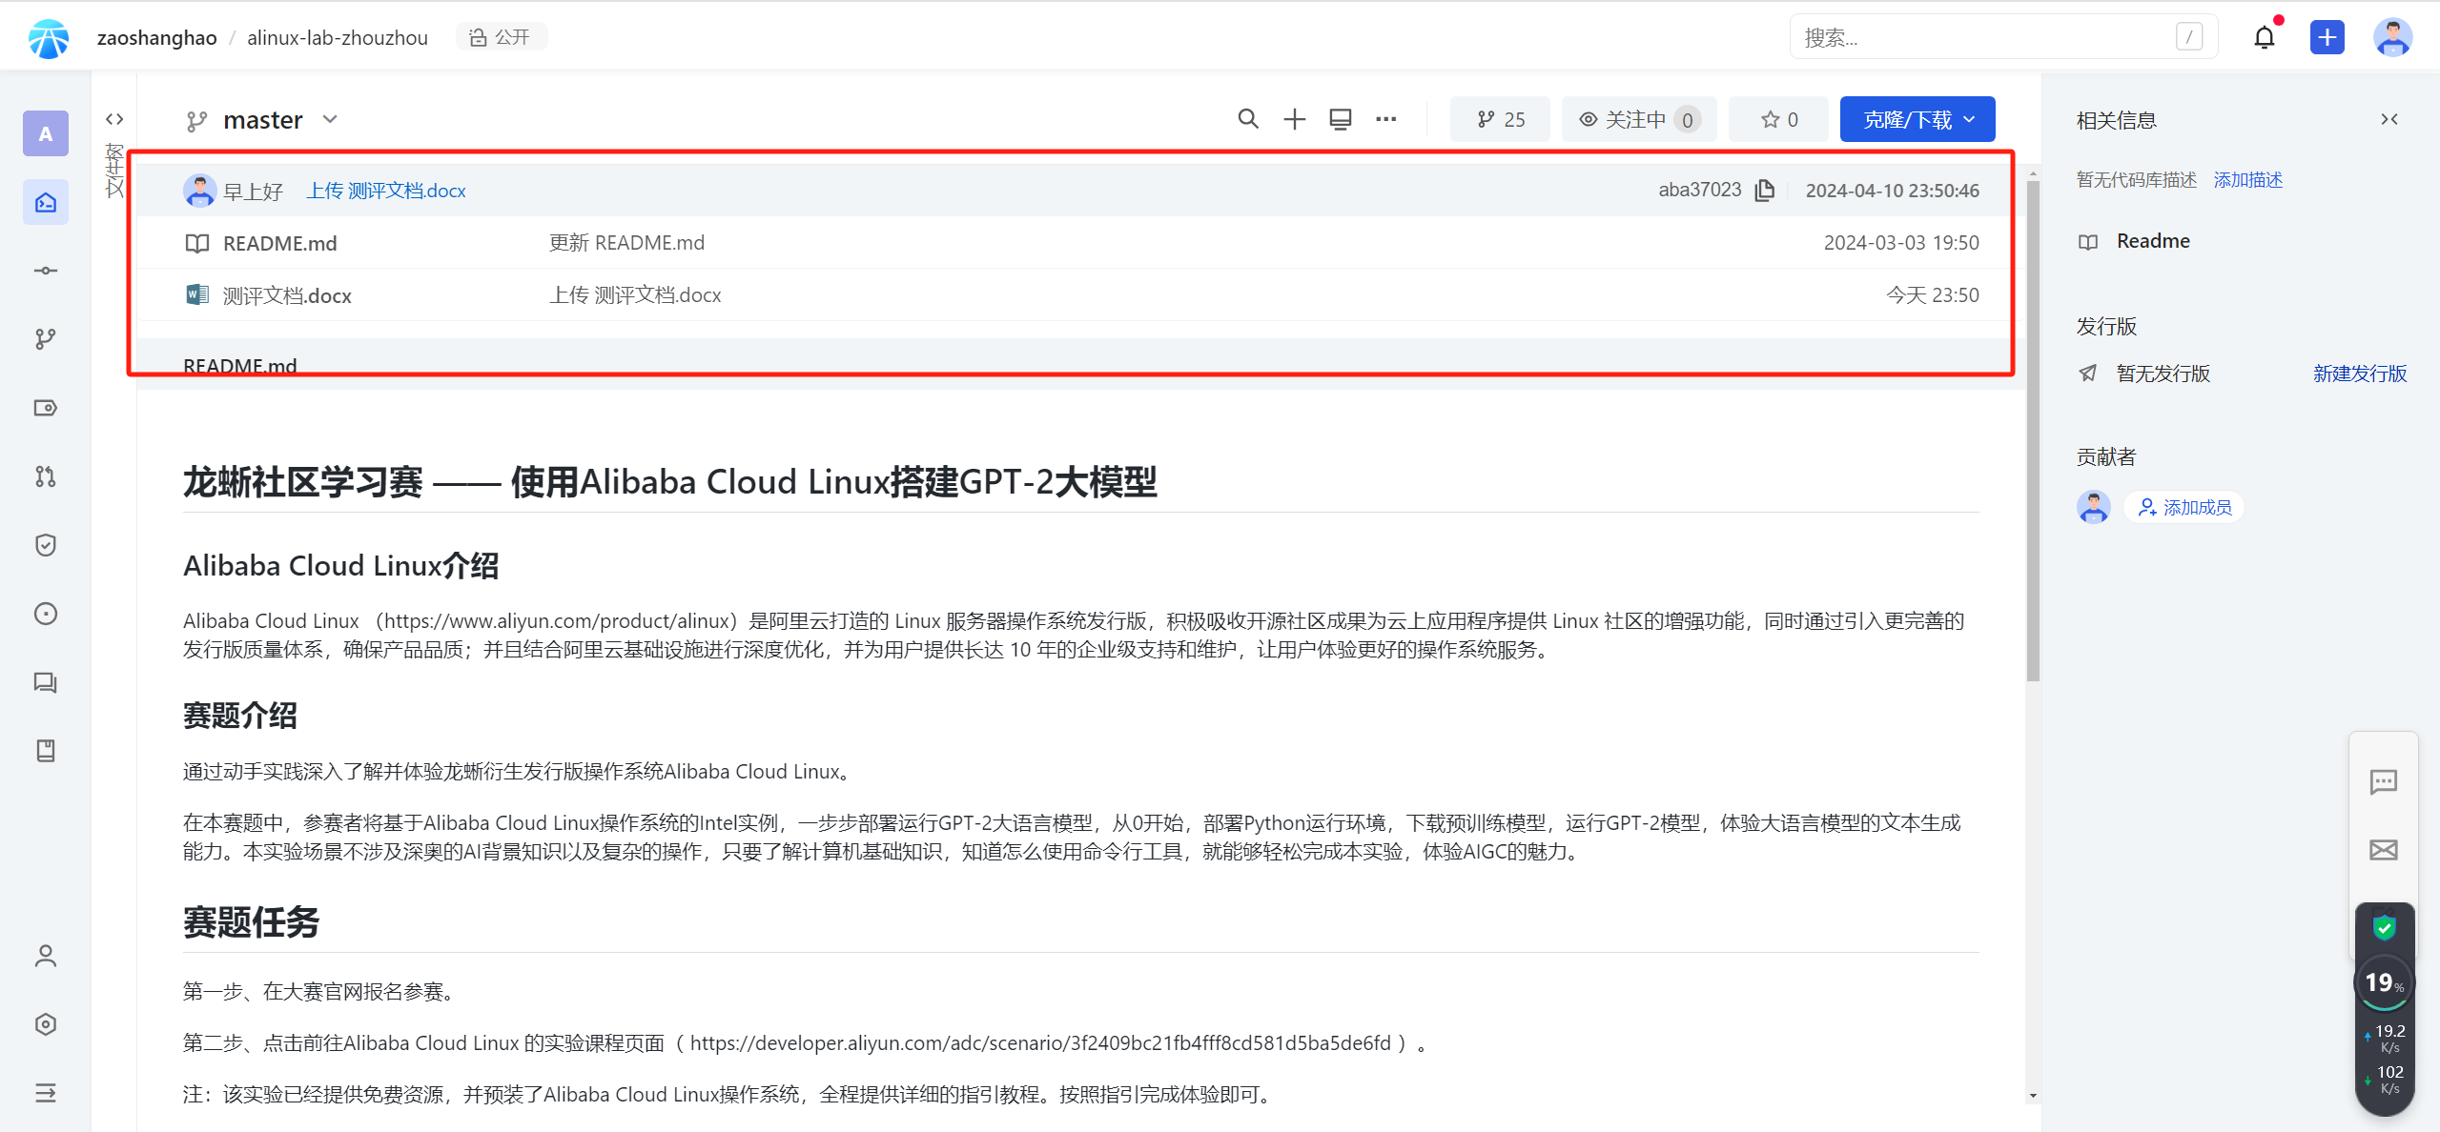Open the three-dots more actions menu

pos(1386,119)
